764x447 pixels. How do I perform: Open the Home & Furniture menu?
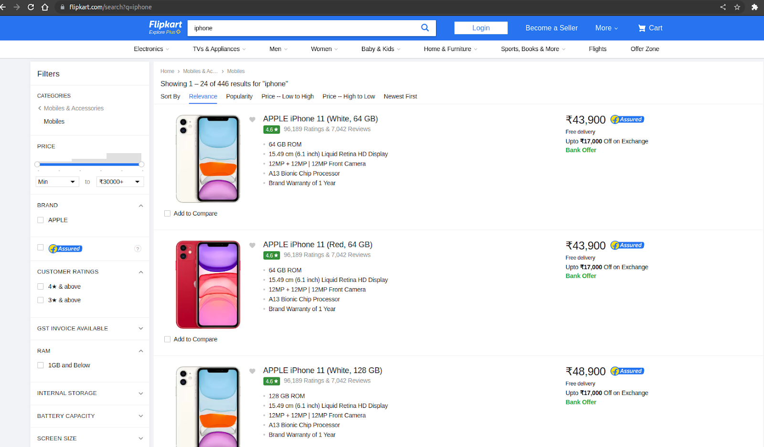coord(450,49)
